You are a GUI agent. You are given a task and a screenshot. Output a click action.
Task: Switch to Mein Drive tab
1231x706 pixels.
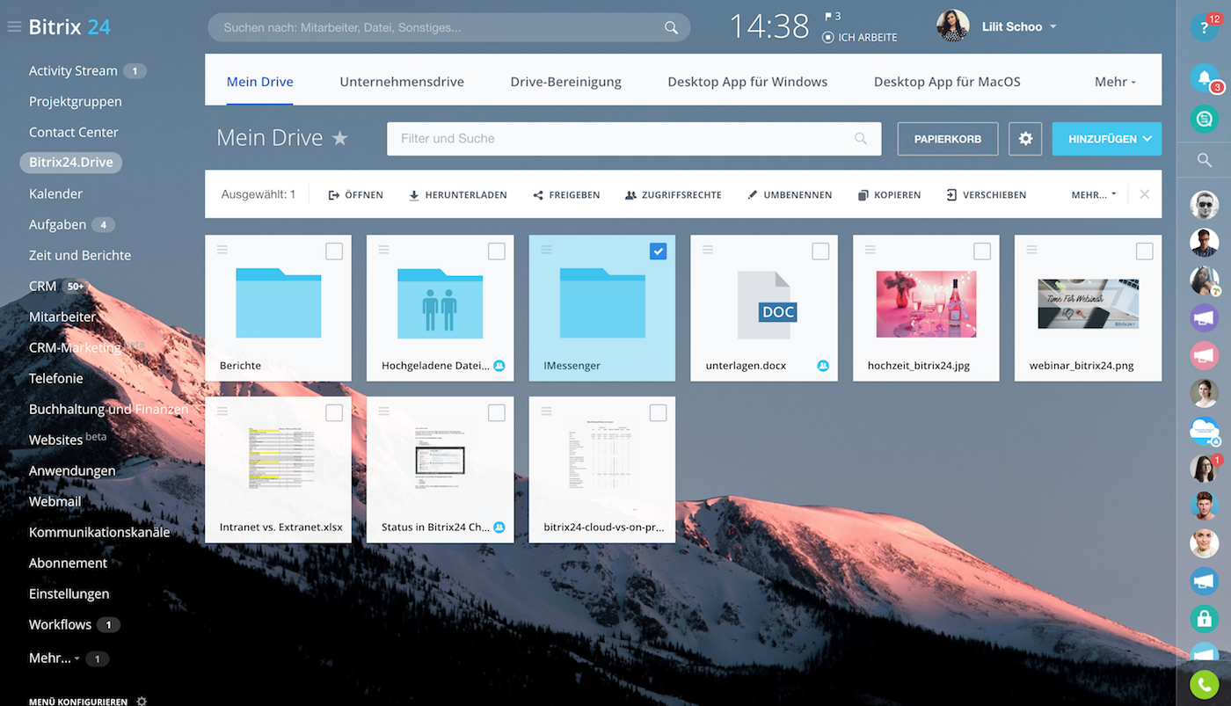click(x=259, y=82)
